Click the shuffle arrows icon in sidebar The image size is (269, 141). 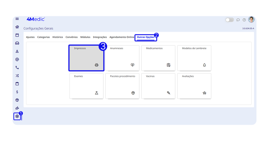click(17, 76)
